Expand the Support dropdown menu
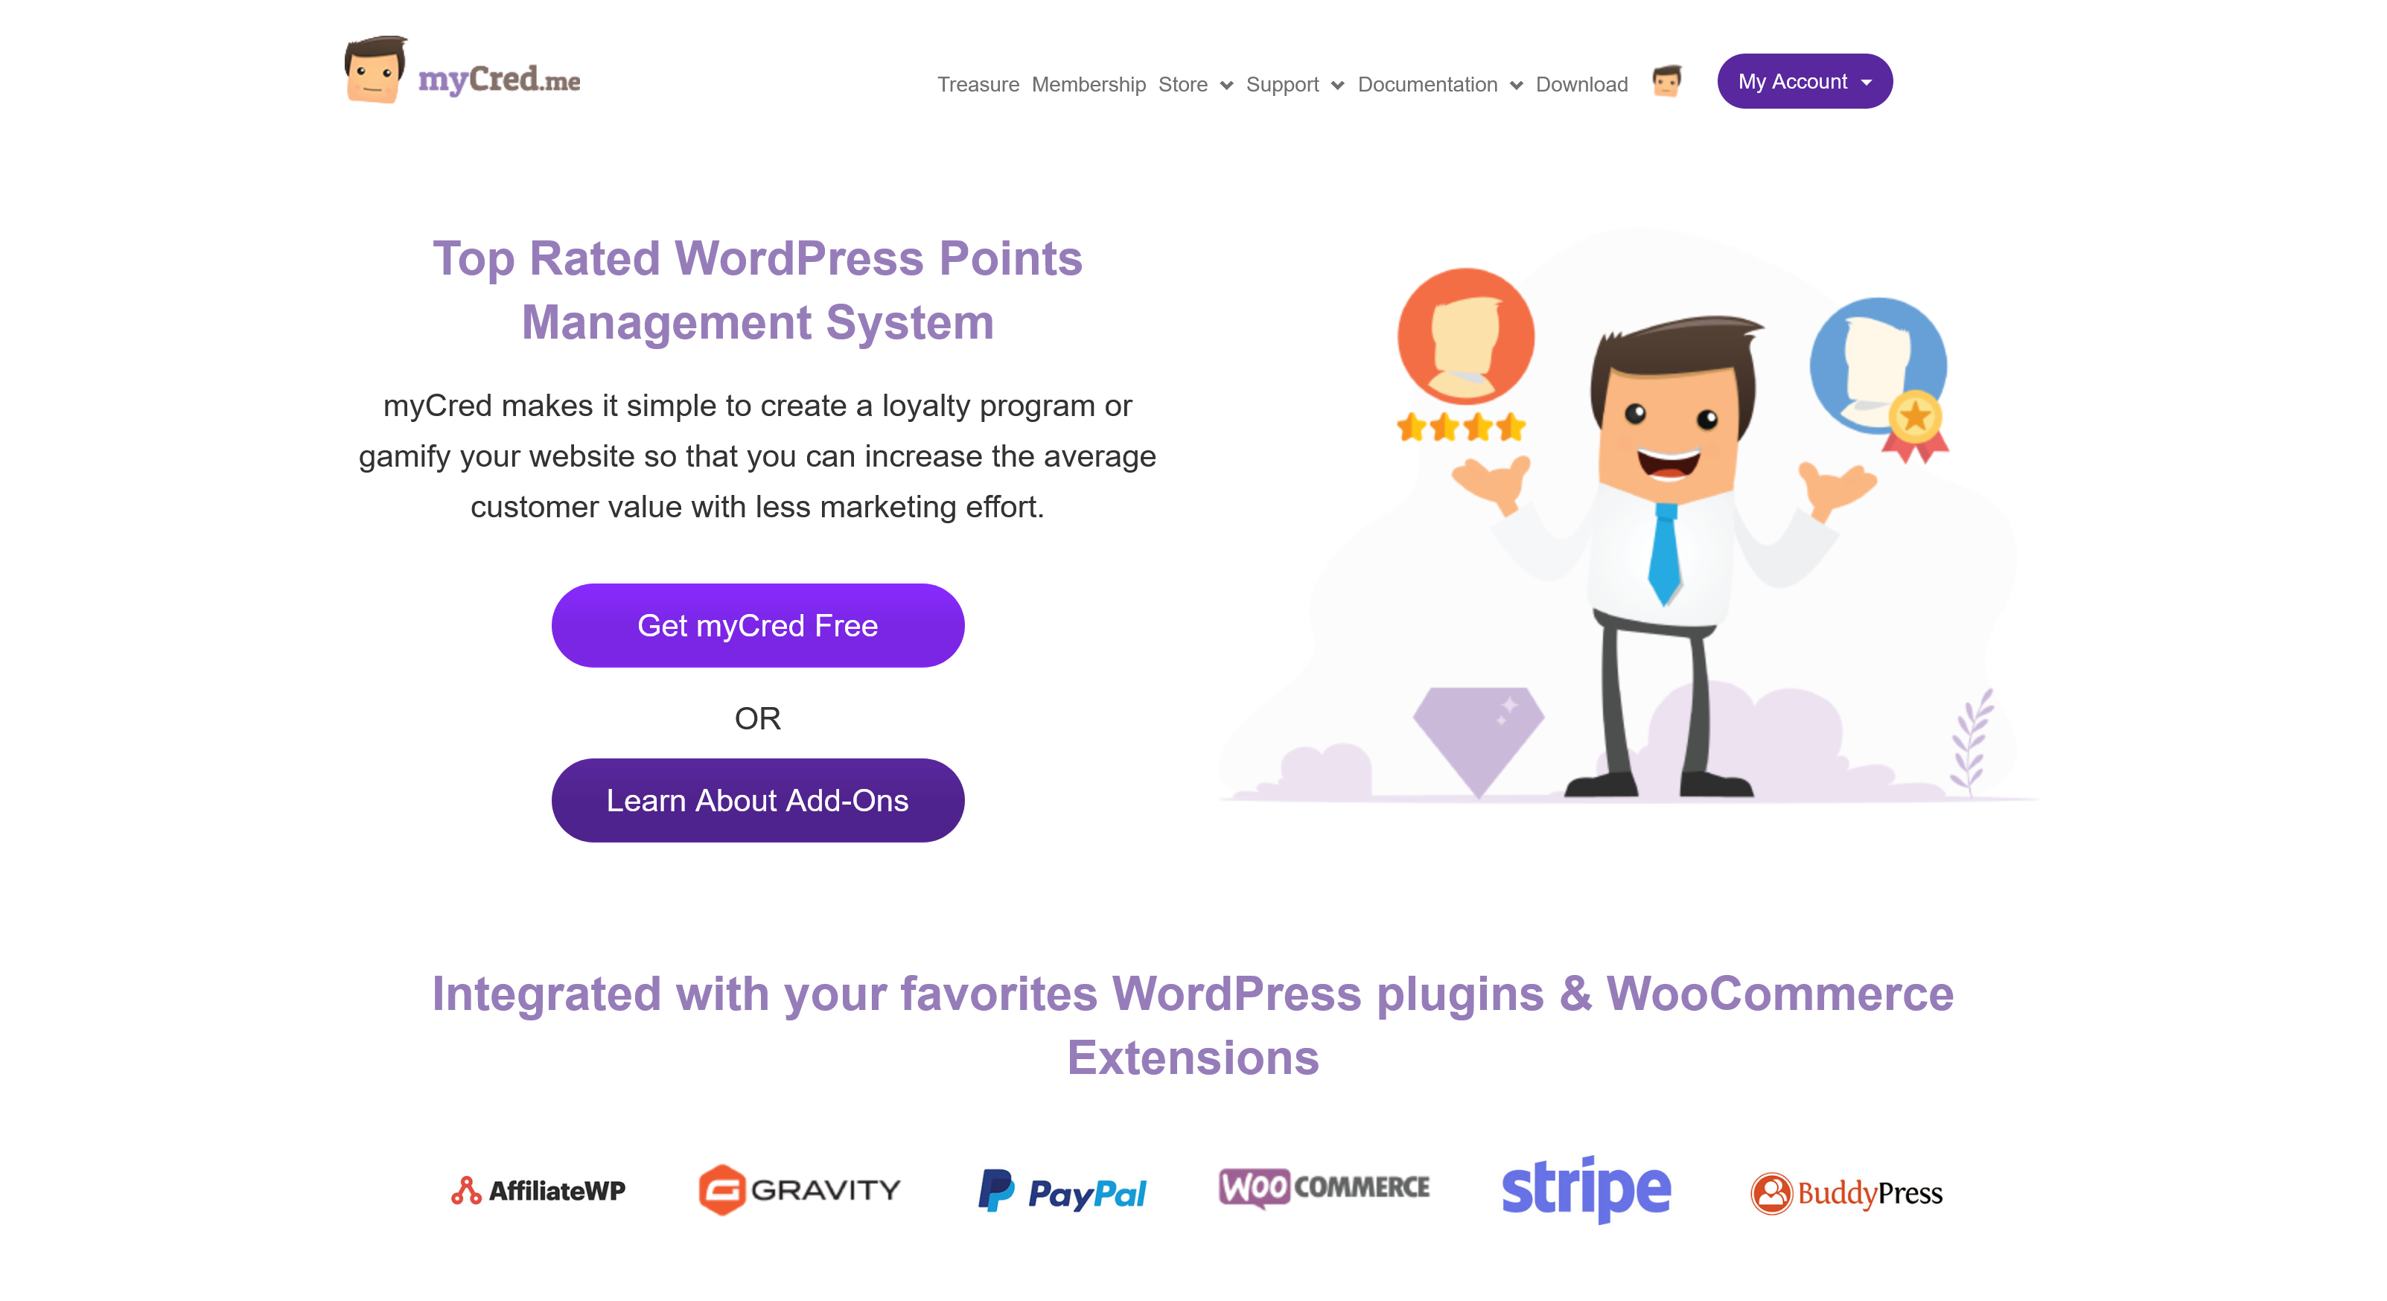2387x1301 pixels. (x=1295, y=82)
